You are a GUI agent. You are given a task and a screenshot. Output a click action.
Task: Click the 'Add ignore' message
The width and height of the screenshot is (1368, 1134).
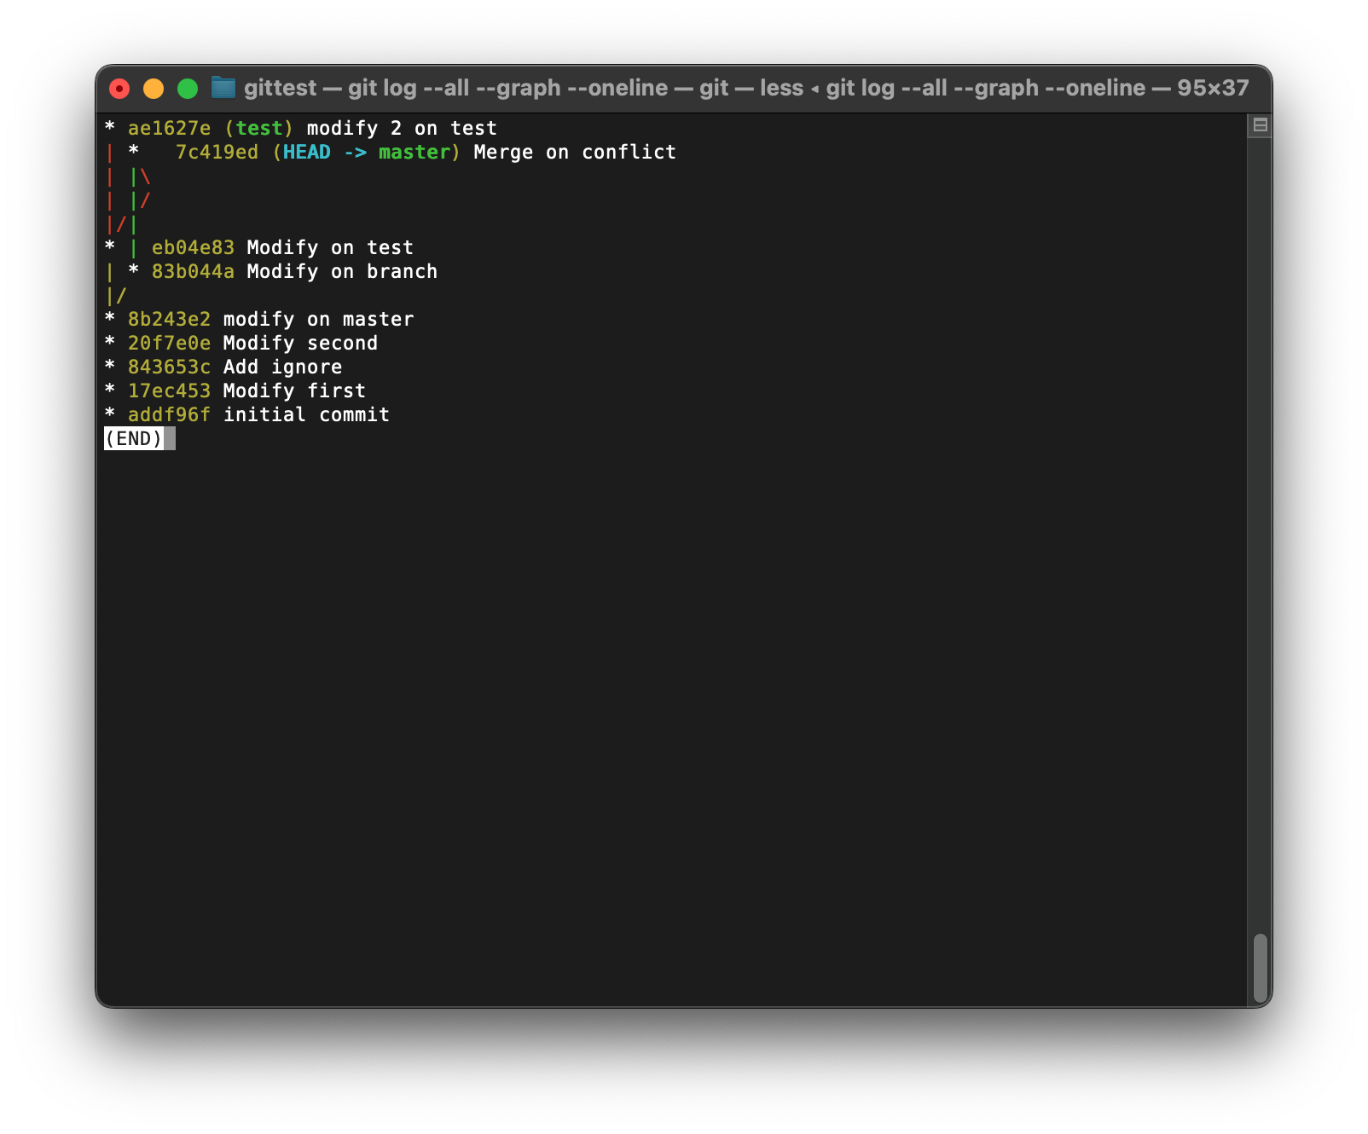pos(282,367)
